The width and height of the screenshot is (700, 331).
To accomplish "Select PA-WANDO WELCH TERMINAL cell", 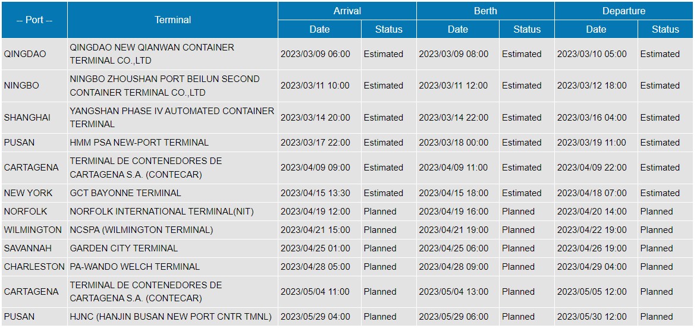I will point(134,267).
